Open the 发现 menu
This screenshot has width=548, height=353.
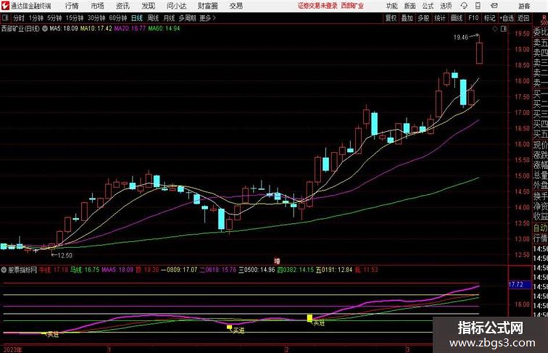pos(148,6)
